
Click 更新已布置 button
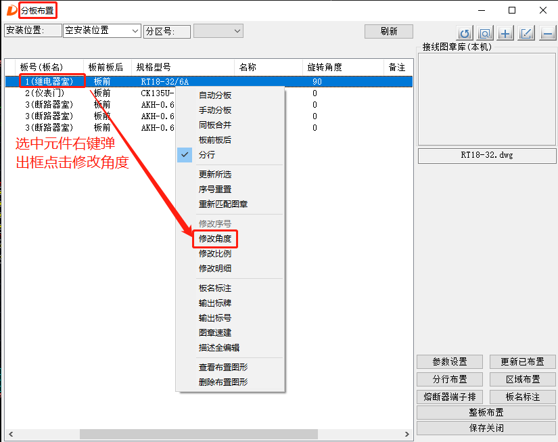522,362
